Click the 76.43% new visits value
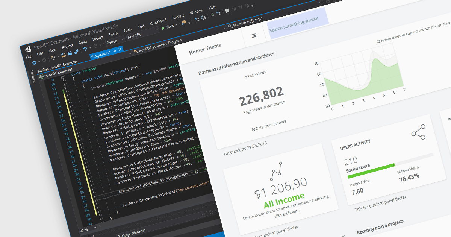Screen dimensions: 451x237 [409, 177]
